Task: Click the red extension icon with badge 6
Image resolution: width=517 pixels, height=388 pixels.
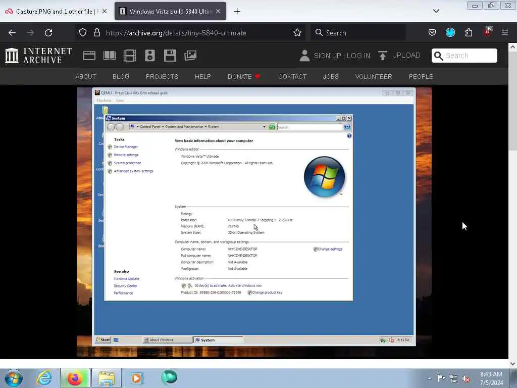Action: pyautogui.click(x=487, y=32)
